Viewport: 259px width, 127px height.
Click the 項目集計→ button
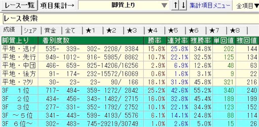tap(57, 6)
